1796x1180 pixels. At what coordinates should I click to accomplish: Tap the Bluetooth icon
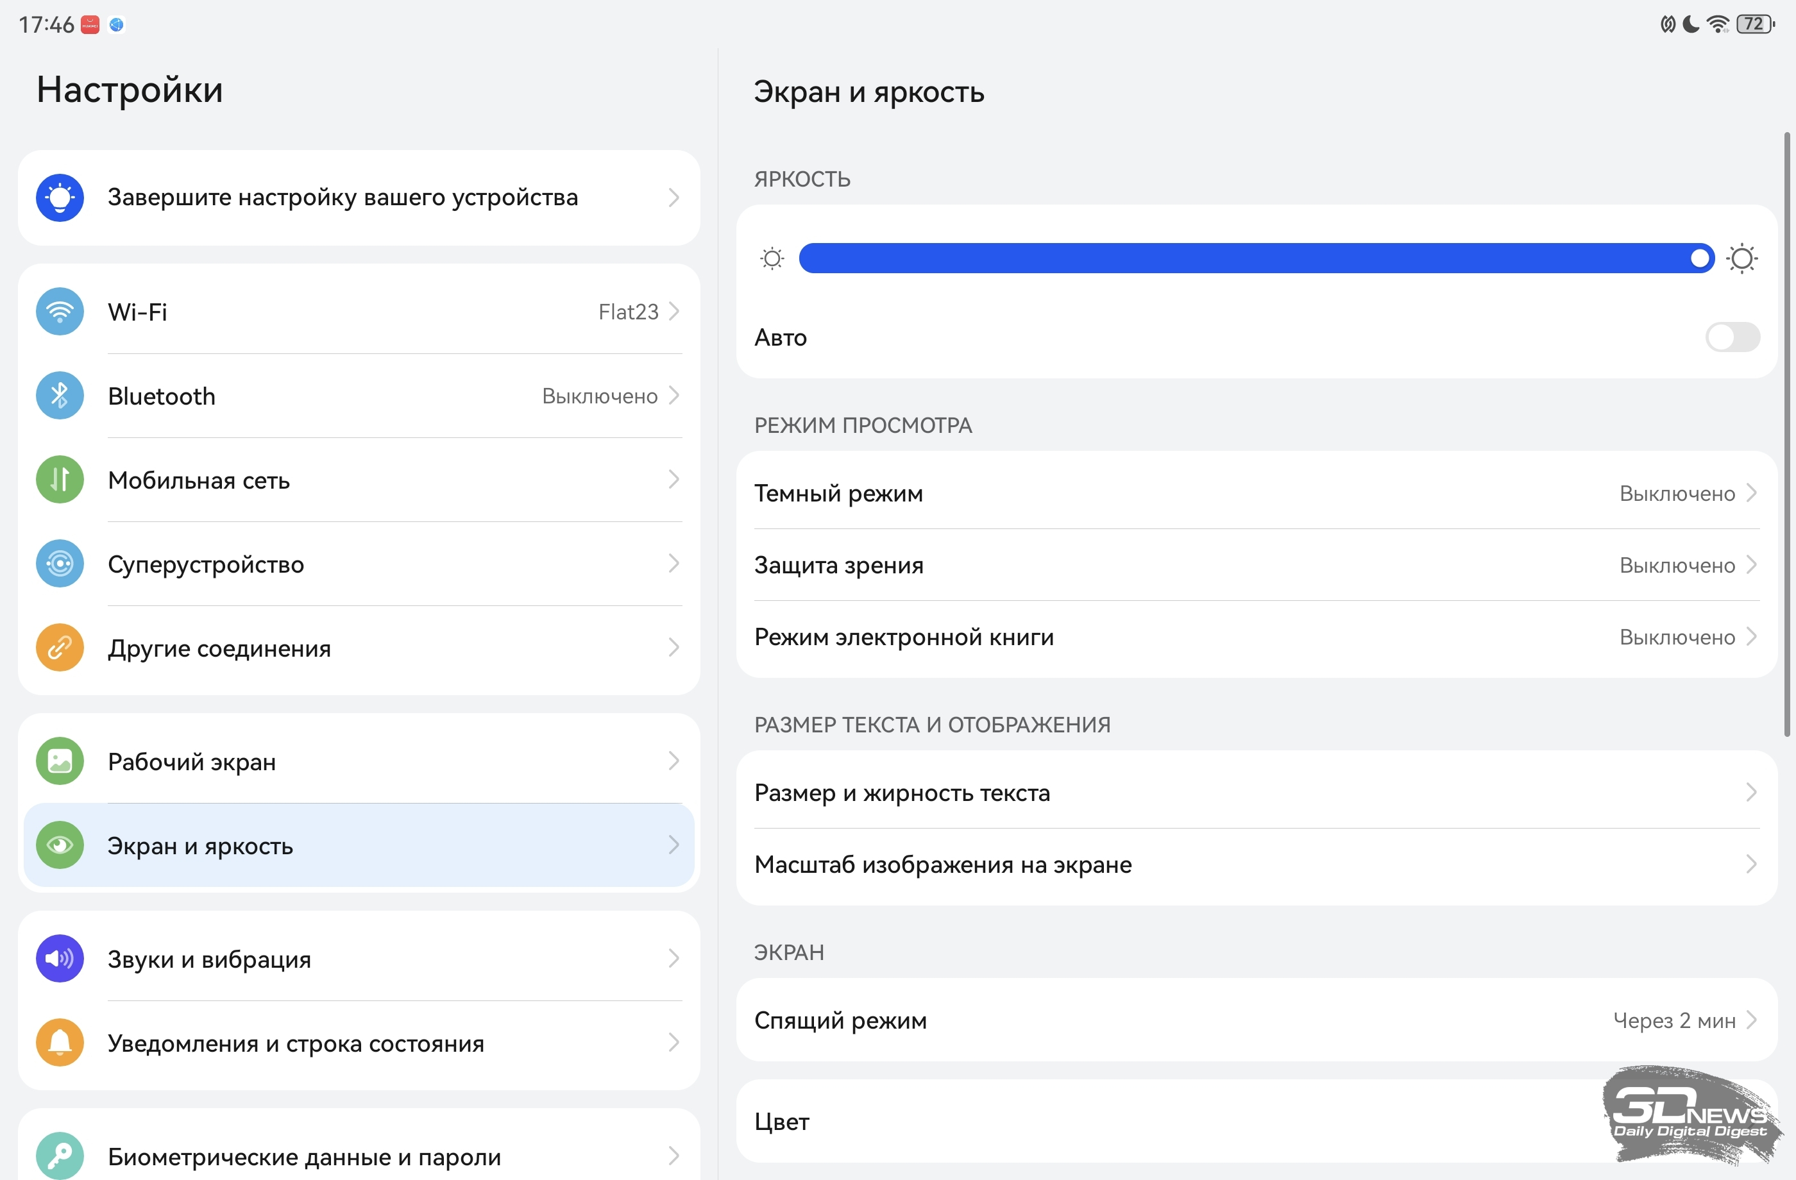pos(60,395)
